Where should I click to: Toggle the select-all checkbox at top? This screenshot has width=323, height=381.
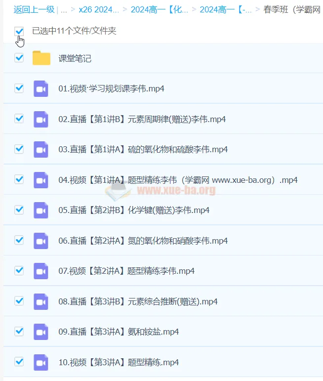[19, 31]
